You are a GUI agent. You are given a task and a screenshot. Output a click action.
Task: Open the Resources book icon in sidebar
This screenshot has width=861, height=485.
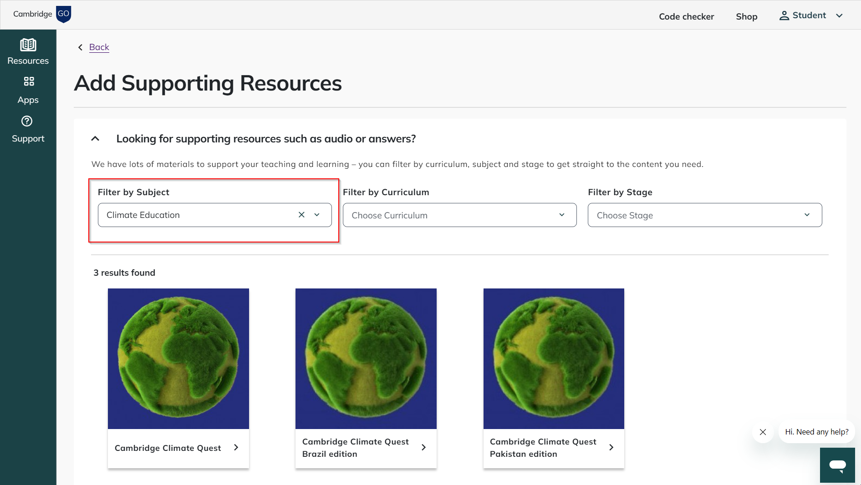pyautogui.click(x=28, y=45)
